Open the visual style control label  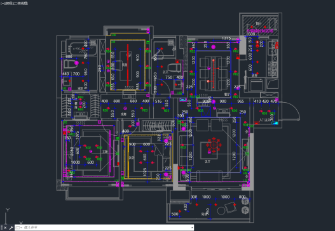22,3
